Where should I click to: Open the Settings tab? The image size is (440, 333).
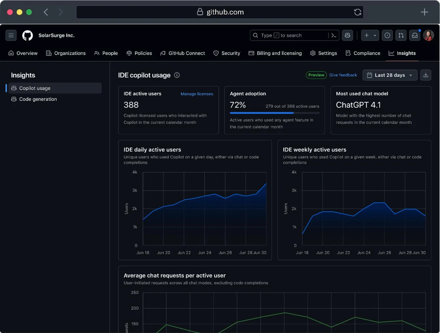[x=323, y=53]
